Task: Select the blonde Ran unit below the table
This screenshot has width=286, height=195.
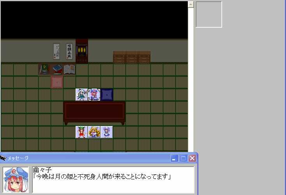Action: 94,132
